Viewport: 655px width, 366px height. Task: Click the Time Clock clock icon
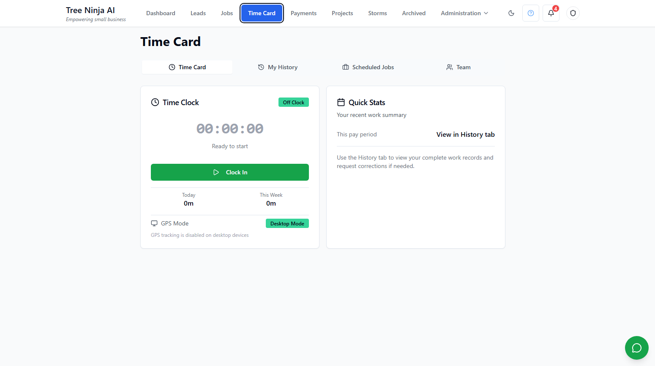click(x=155, y=102)
